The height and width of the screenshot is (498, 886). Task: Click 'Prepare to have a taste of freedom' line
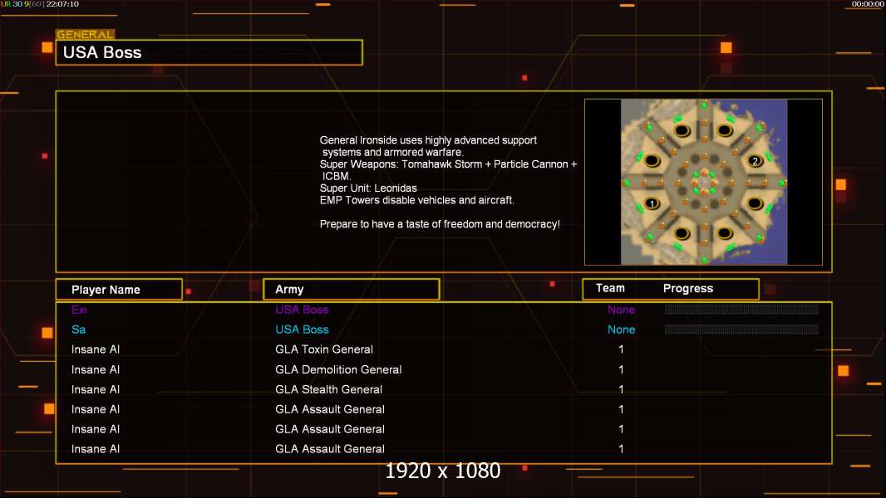(x=440, y=224)
